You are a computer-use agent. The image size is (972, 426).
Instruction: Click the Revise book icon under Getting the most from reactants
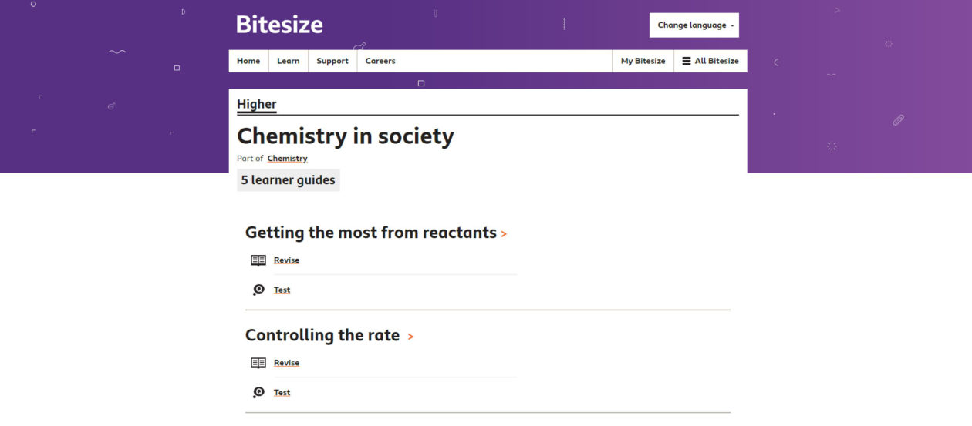pyautogui.click(x=258, y=260)
